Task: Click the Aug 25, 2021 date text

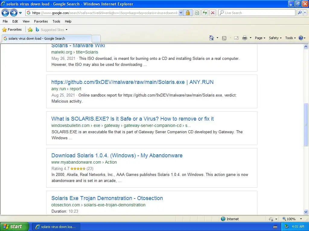Action: 63,95
